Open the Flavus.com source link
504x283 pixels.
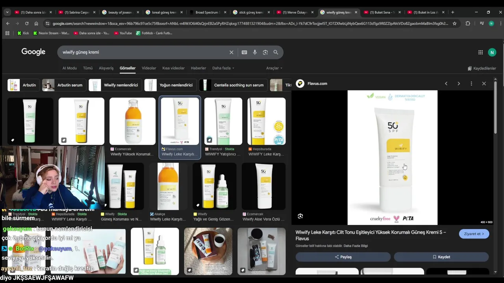tap(317, 83)
